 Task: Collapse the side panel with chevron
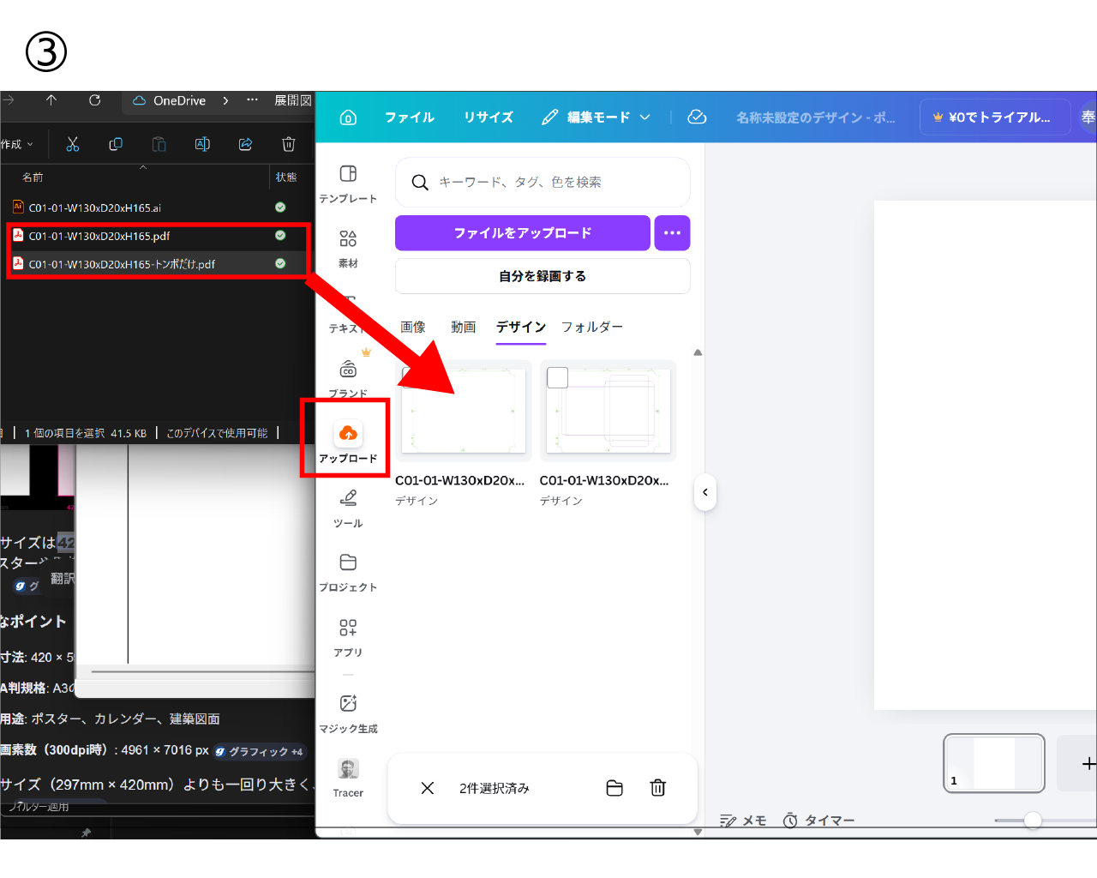point(704,492)
